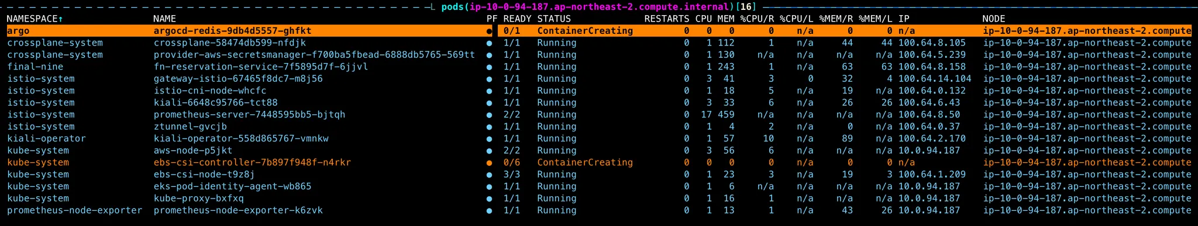Click the IP 100.64.14.104 cell
Image resolution: width=1198 pixels, height=226 pixels.
[935, 79]
